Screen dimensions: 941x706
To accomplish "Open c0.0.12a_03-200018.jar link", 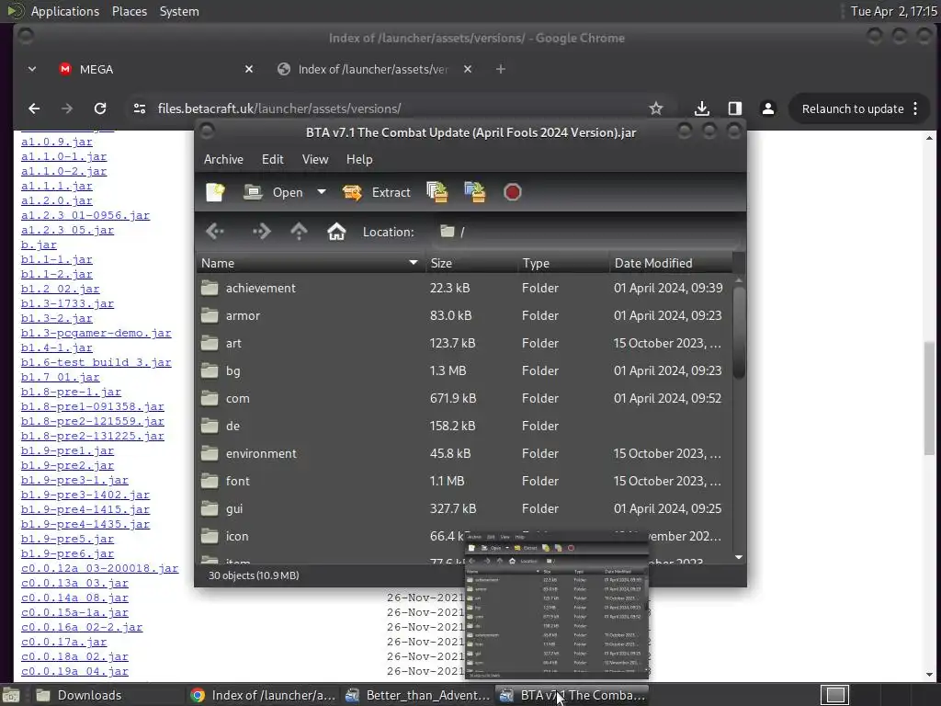I will [x=99, y=568].
